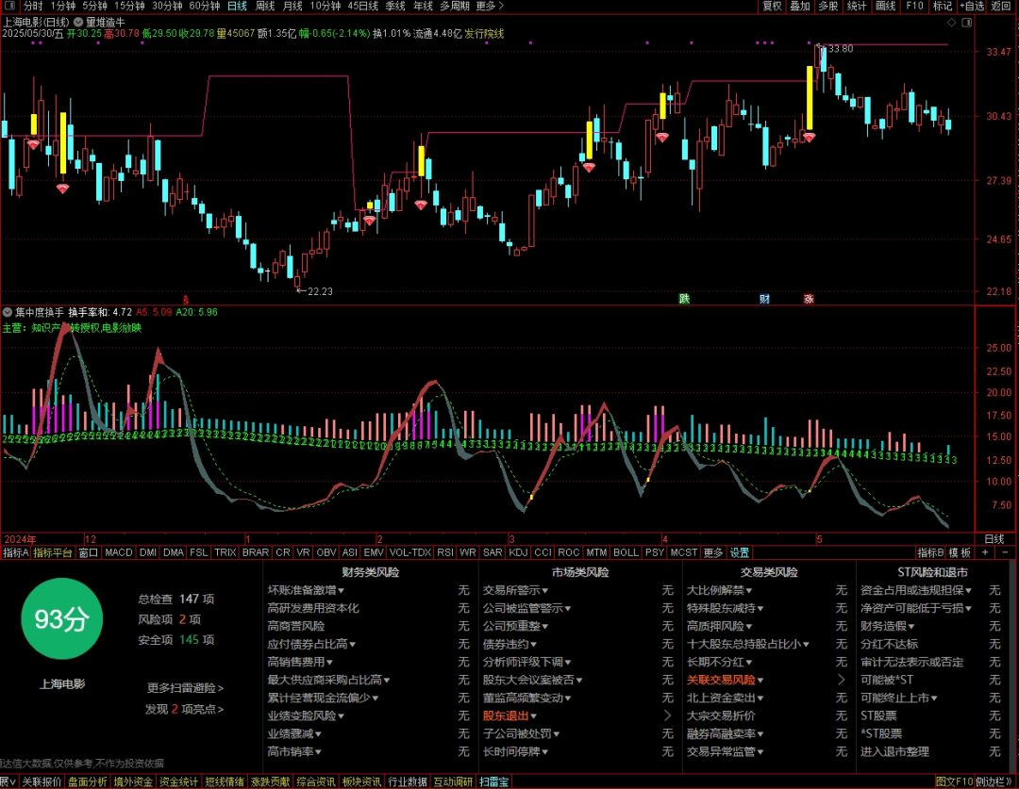This screenshot has height=789, width=1019.
Task: Expand the 交易所警示 risk item
Action: click(515, 590)
